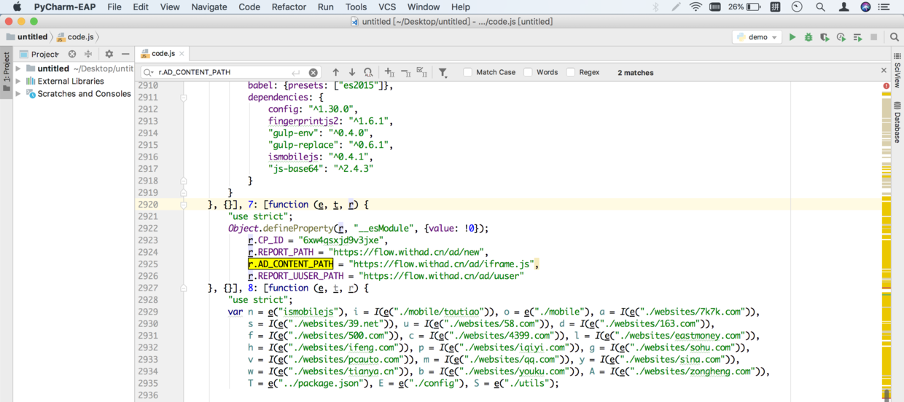
Task: Click the Search Everywhere magnifier
Action: (x=895, y=37)
